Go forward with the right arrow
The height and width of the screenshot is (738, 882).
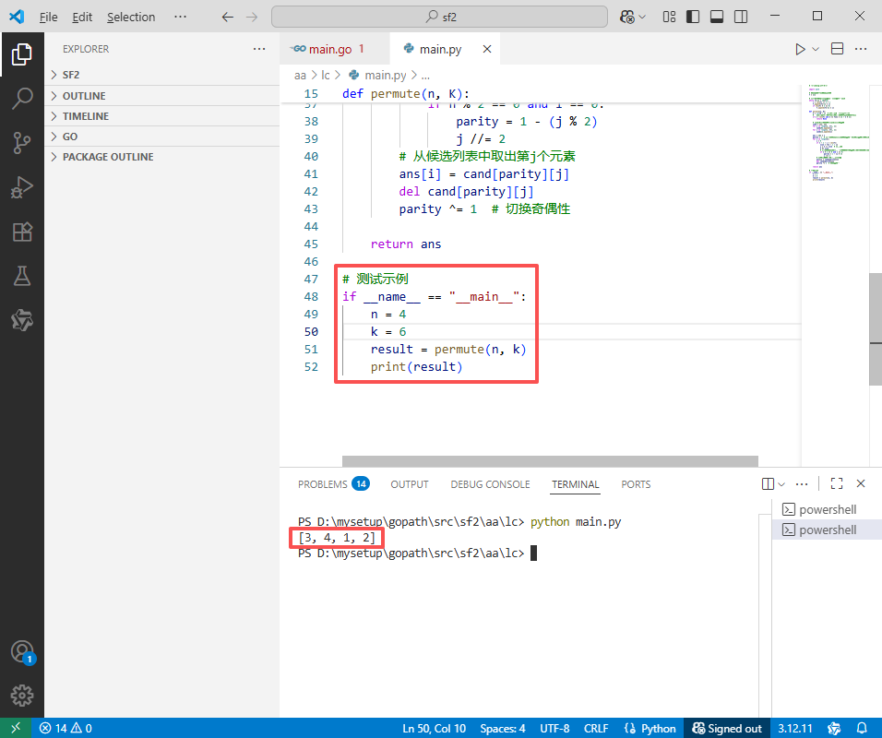pyautogui.click(x=252, y=17)
